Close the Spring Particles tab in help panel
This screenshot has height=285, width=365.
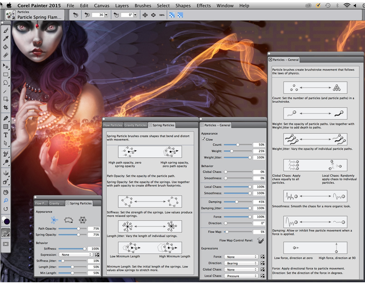[x=150, y=125]
